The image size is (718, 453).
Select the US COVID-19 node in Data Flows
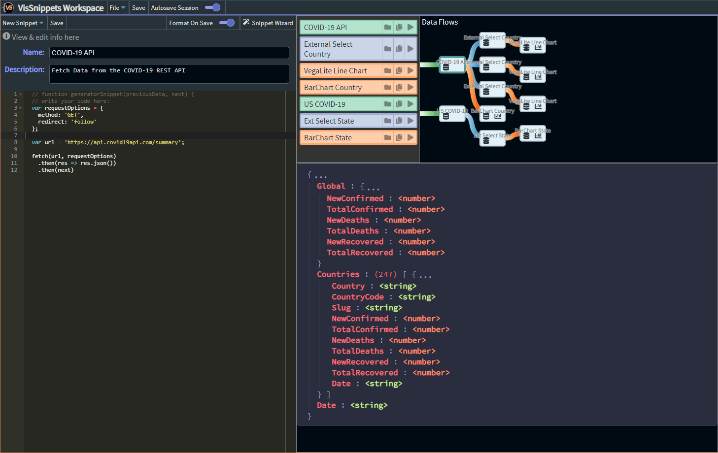[452, 113]
